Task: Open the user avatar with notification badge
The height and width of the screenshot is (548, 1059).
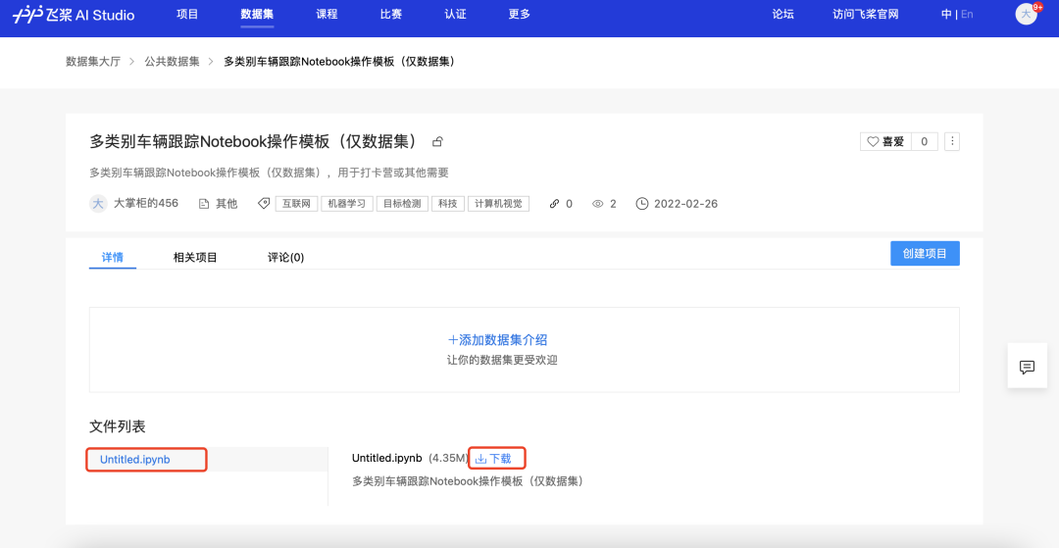Action: click(1027, 14)
